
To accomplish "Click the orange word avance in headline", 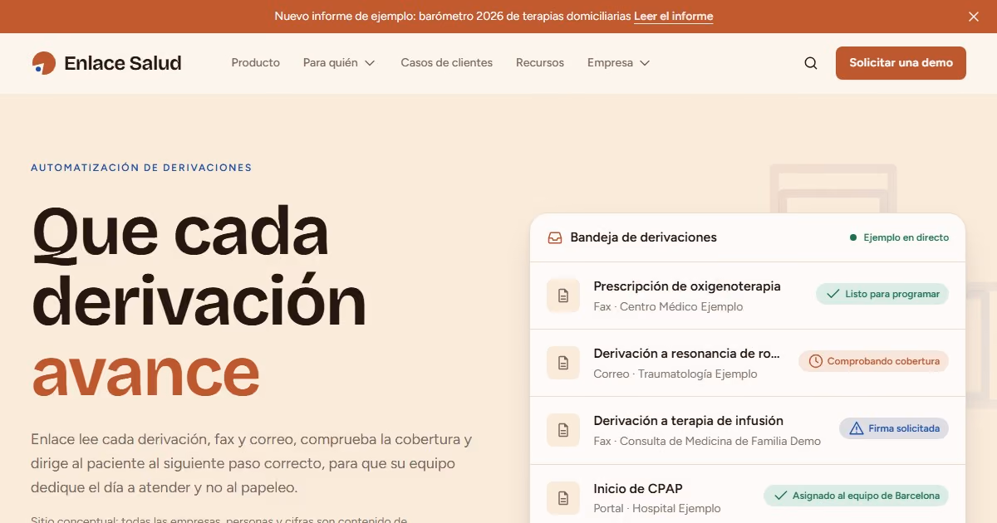I will click(145, 374).
